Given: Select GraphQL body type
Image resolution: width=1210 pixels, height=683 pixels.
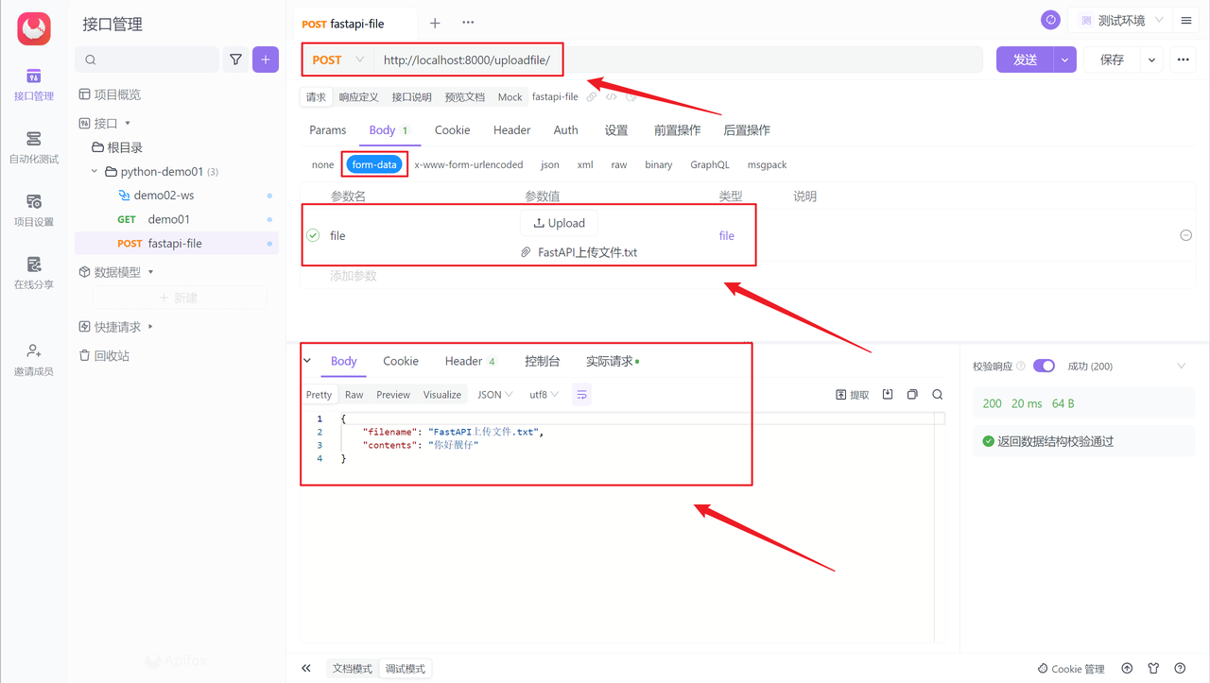Looking at the screenshot, I should 710,164.
